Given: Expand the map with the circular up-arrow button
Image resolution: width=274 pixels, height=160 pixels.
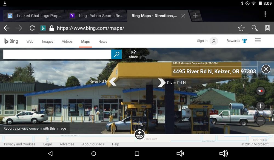Looking at the screenshot, I should coord(139,135).
